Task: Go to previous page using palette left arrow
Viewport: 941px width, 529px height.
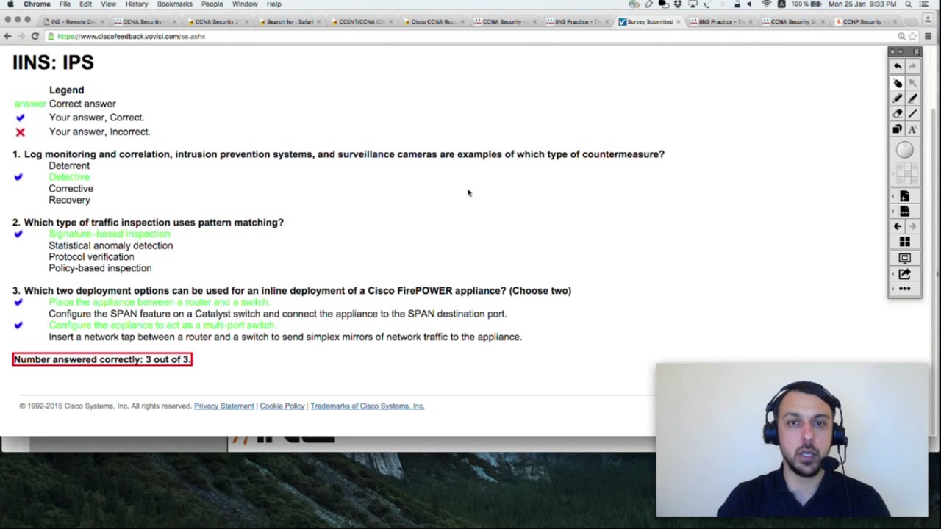Action: pyautogui.click(x=898, y=227)
